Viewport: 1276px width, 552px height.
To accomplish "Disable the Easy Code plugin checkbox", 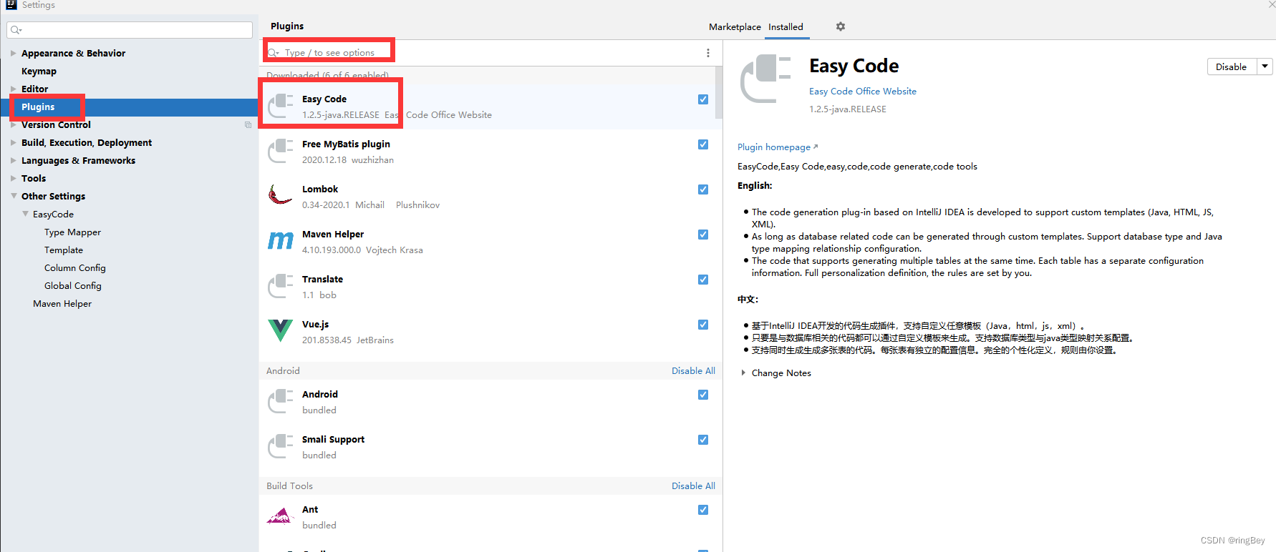I will tap(703, 99).
